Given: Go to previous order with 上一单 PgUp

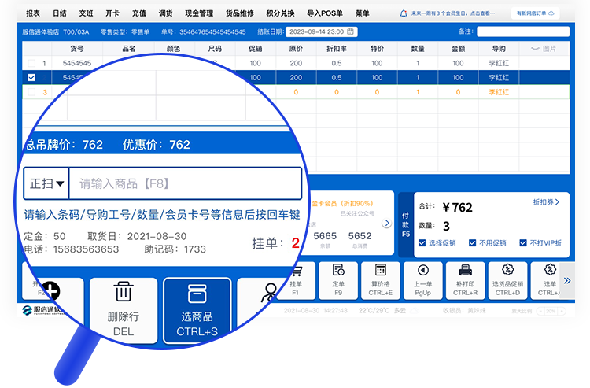Looking at the screenshot, I should click(x=423, y=281).
